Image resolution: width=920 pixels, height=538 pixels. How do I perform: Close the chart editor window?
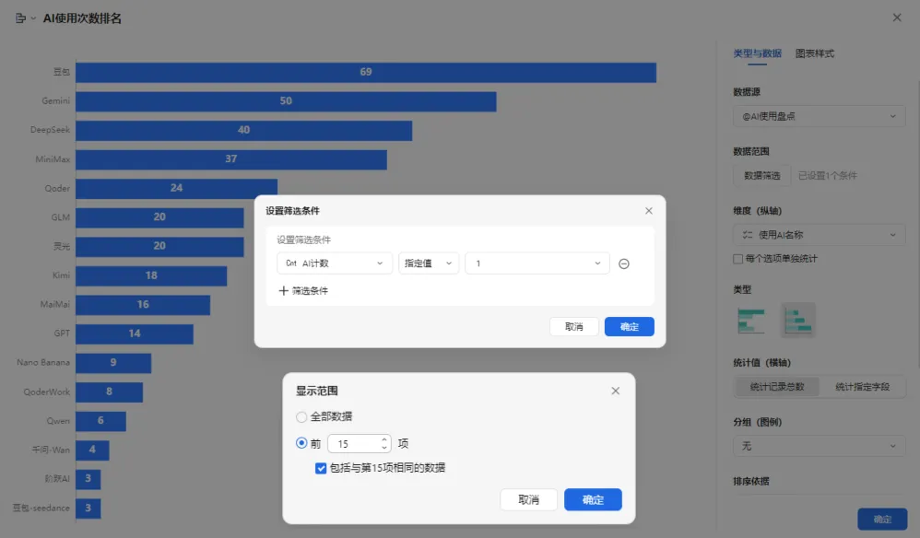pyautogui.click(x=897, y=18)
